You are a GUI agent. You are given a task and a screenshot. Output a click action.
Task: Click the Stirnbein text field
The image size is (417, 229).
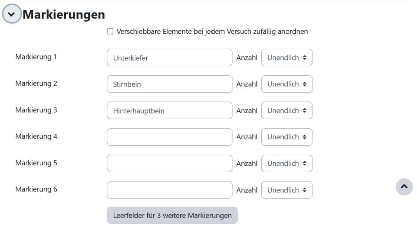click(170, 84)
